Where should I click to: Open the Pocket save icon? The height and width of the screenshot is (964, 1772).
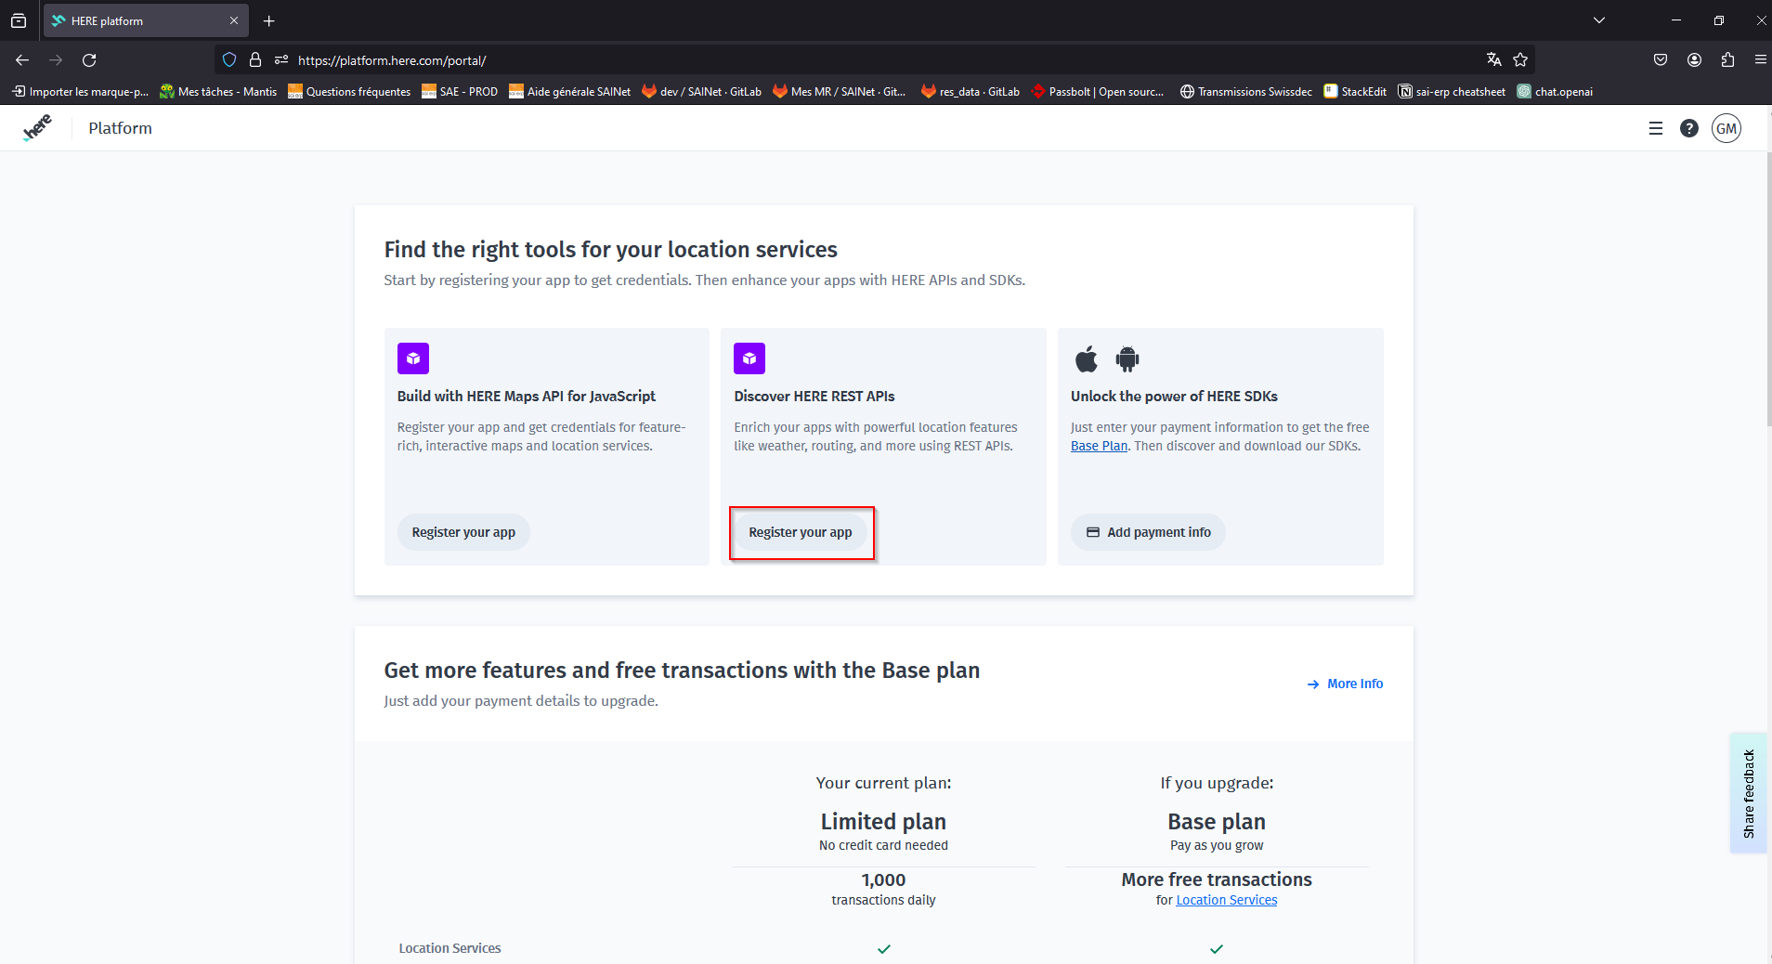(x=1661, y=60)
